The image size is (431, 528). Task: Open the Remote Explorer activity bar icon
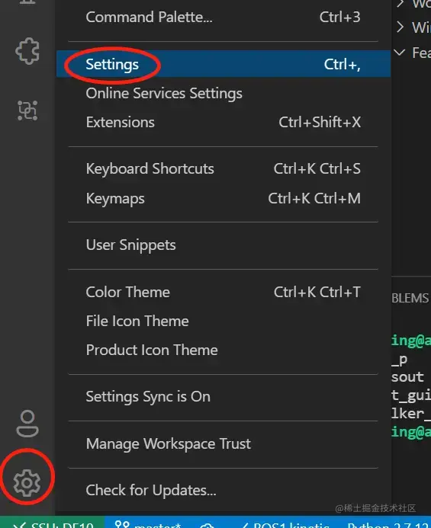[x=27, y=110]
